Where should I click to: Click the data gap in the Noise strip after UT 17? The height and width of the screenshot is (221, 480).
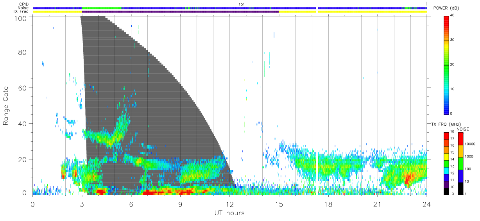[317, 8]
